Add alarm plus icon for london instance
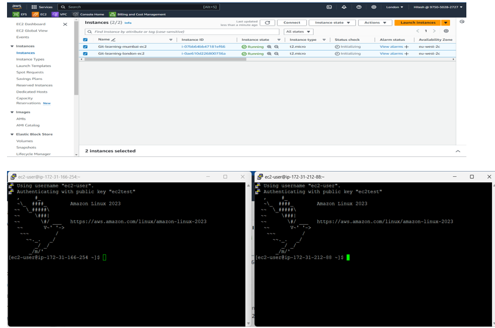The width and height of the screenshot is (495, 328). (407, 54)
